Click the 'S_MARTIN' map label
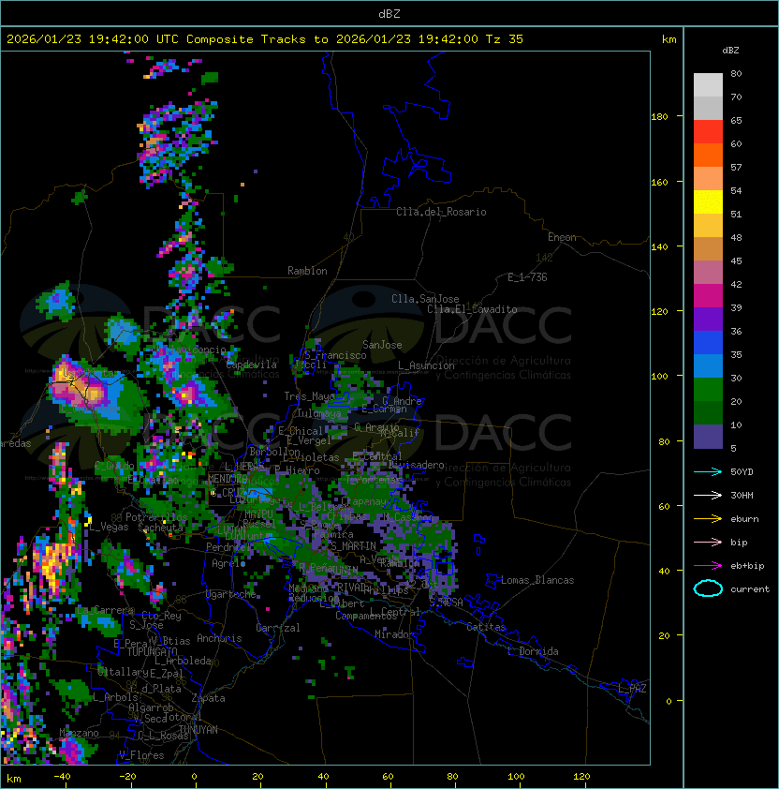Image resolution: width=779 pixels, height=789 pixels. tap(353, 546)
